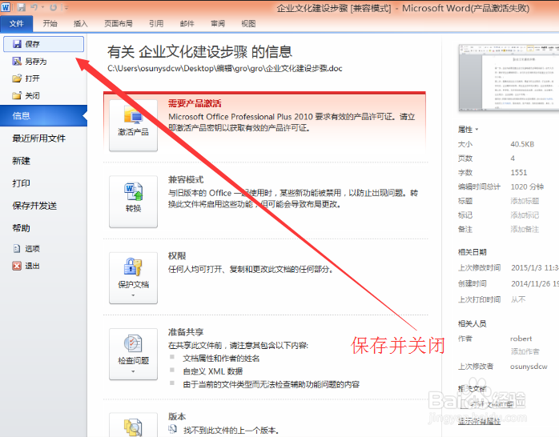Redo using quick access toolbar icon
This screenshot has width=559, height=437.
click(54, 7)
